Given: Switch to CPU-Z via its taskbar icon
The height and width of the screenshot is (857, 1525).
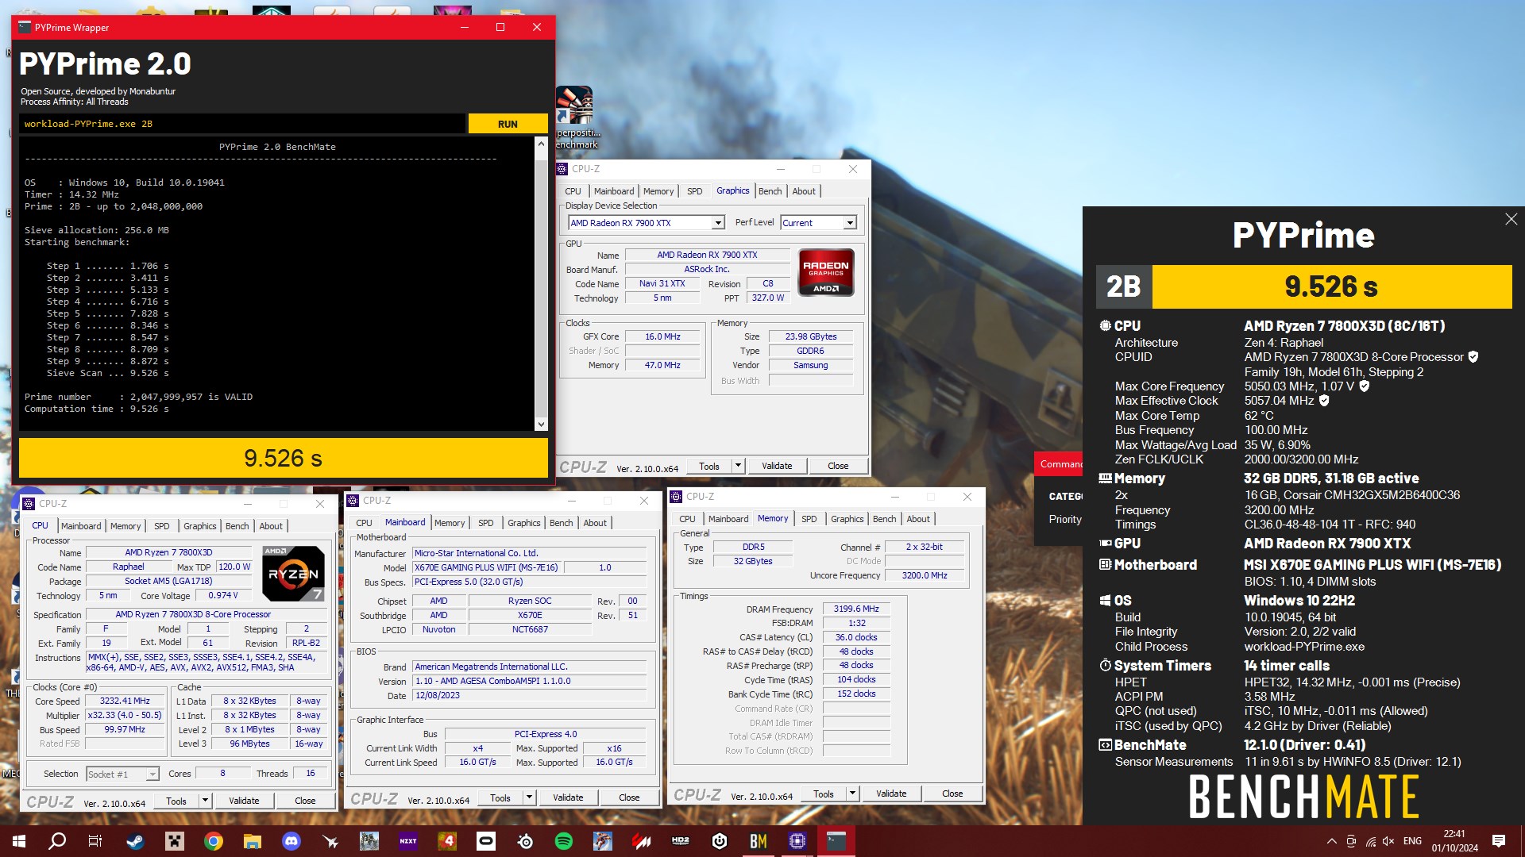Looking at the screenshot, I should 797,841.
